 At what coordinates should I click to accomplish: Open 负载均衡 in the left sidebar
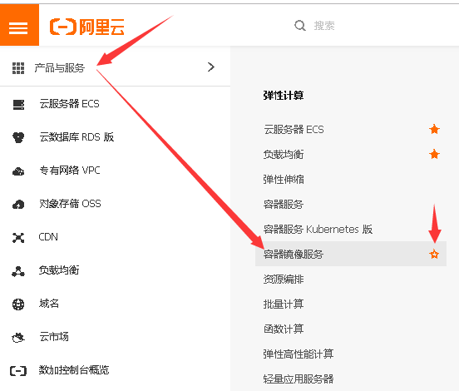click(59, 270)
